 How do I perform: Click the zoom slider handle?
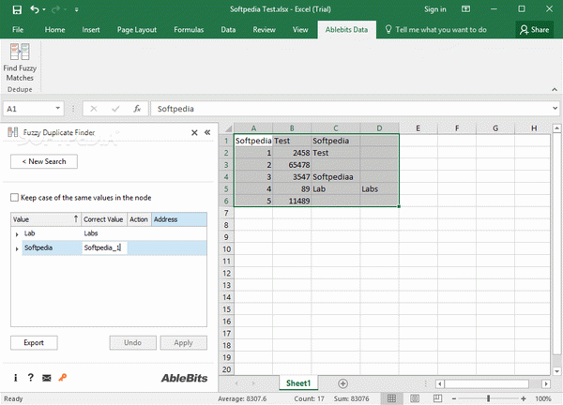[488, 398]
